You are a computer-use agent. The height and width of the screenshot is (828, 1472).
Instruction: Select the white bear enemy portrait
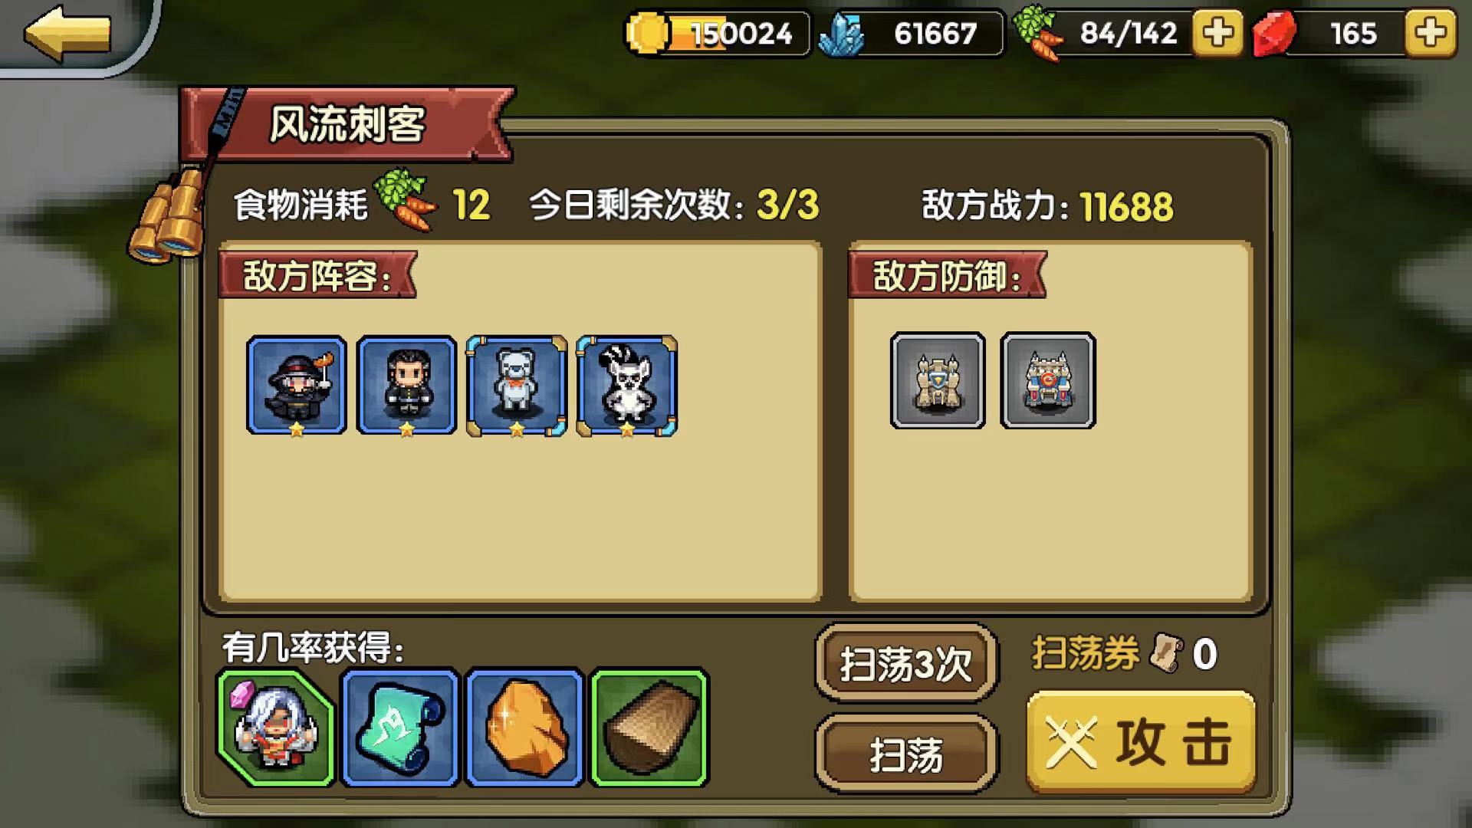(x=517, y=386)
